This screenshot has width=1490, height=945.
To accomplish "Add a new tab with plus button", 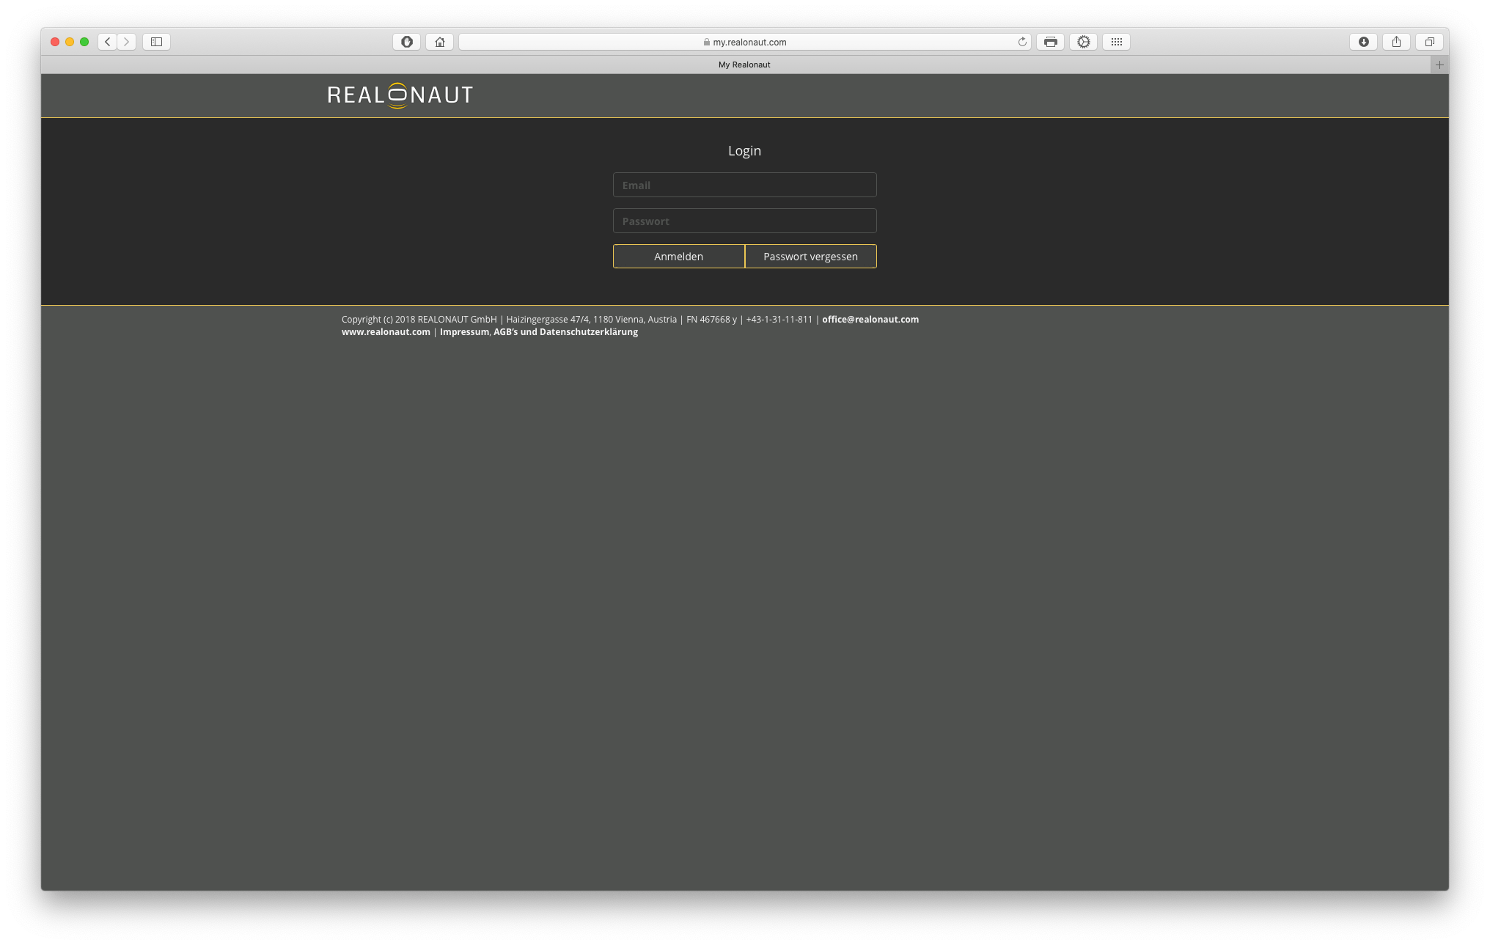I will point(1439,65).
